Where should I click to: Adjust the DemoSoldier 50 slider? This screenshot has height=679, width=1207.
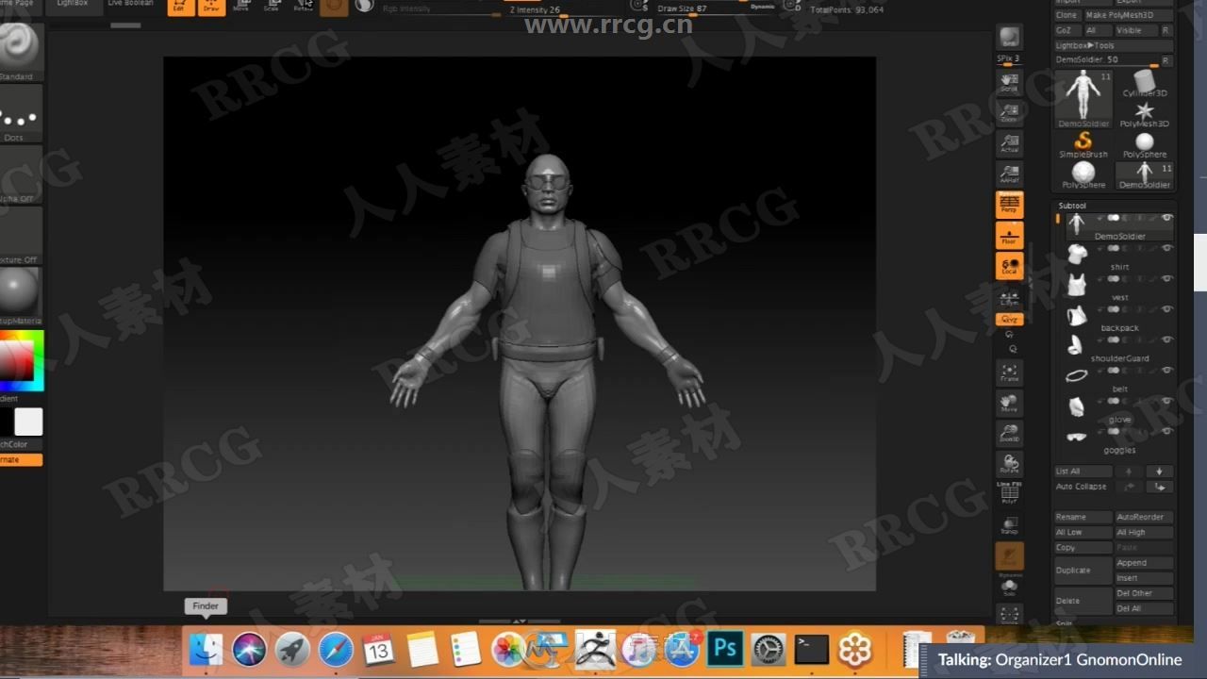pos(1107,60)
